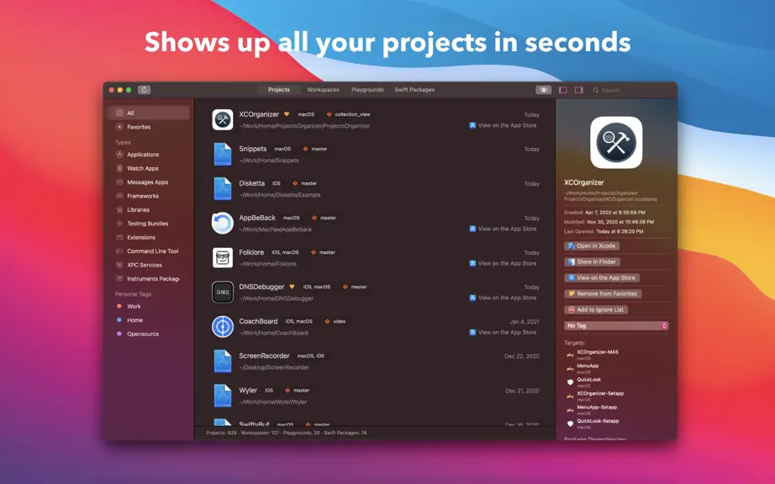Click the ScreenRecorder project file icon
The width and height of the screenshot is (775, 484).
[x=223, y=361]
